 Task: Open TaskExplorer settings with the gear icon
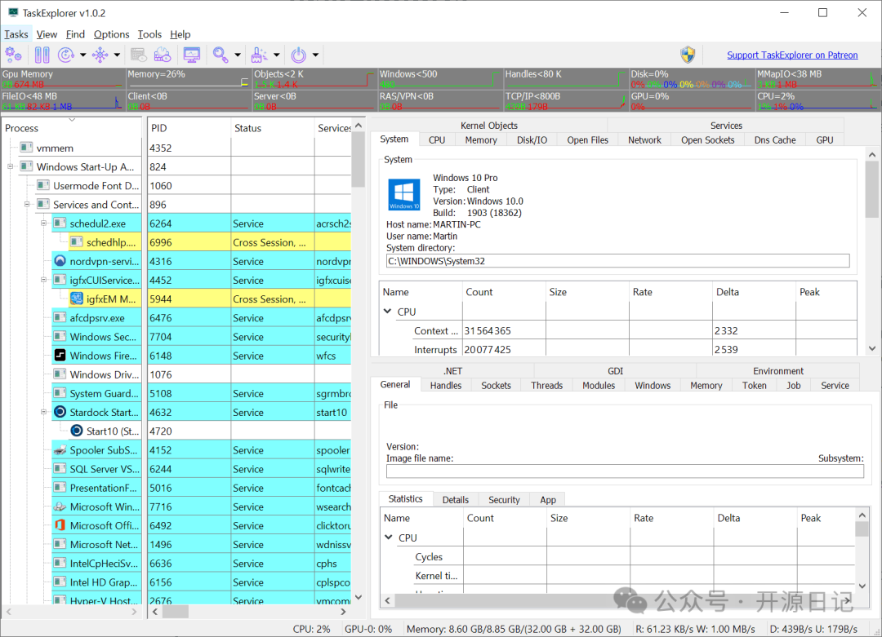13,55
